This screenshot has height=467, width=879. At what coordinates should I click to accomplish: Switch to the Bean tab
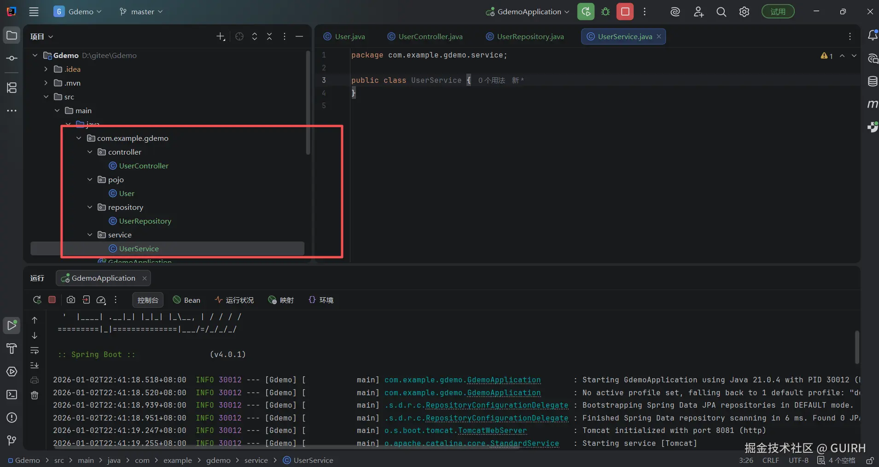click(186, 300)
